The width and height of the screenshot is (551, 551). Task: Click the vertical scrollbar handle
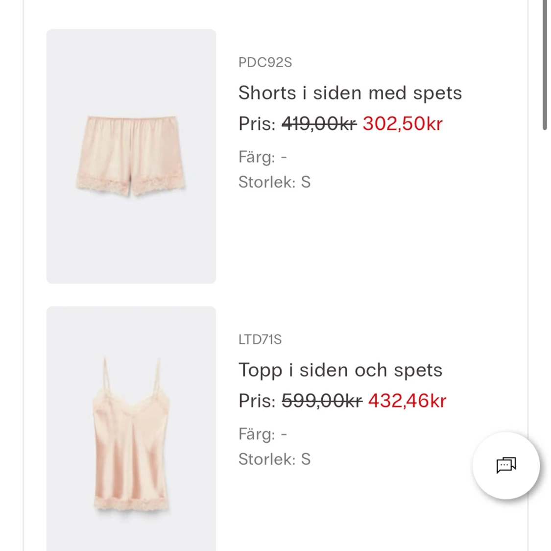(x=544, y=64)
